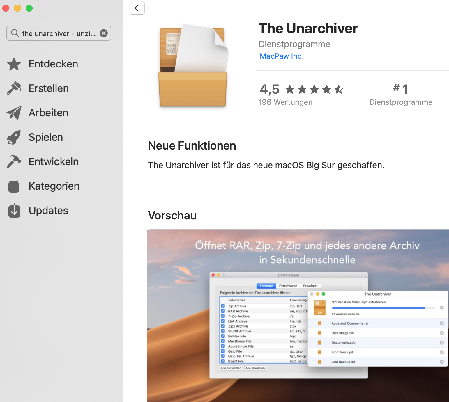Click the Neue Funktionen heading
Image resolution: width=449 pixels, height=402 pixels.
pyautogui.click(x=192, y=146)
